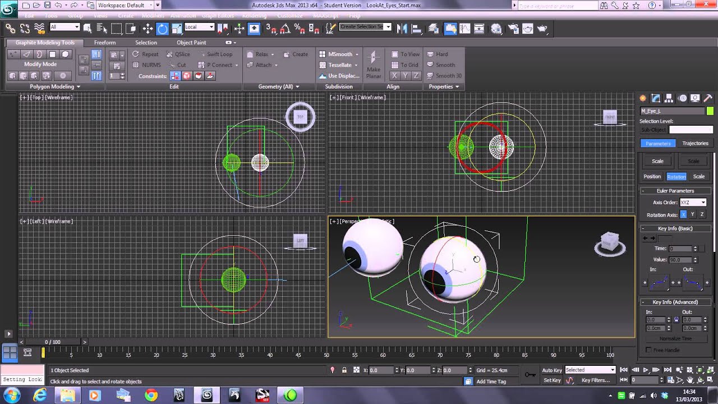Click the object name field M_Eye_L
Screen dimensions: 718x404
[673, 111]
